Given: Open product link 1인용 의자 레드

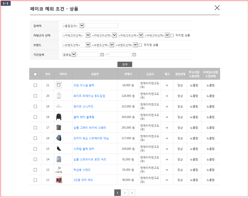Looking at the screenshot, I should point(83,180).
